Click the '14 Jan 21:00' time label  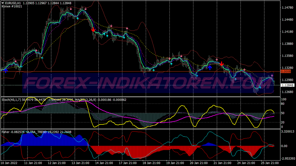(104, 163)
